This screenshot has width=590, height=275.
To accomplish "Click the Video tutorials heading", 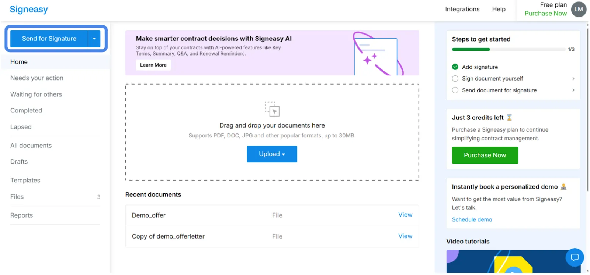I will (x=468, y=241).
